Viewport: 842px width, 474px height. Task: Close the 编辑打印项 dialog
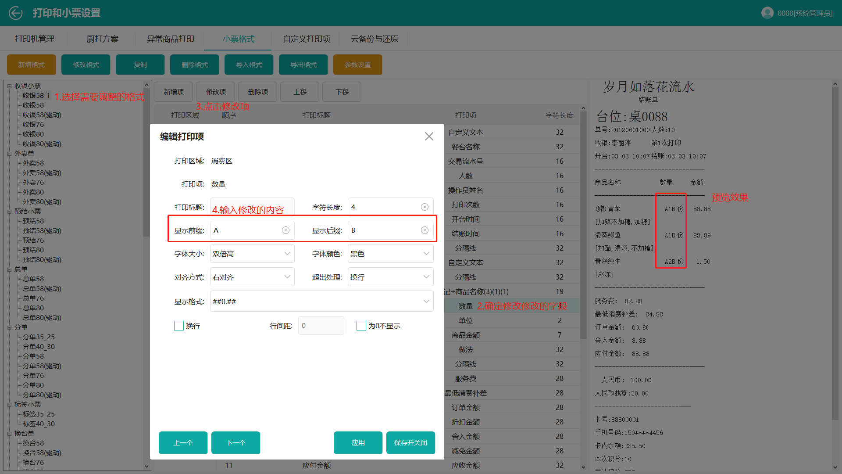click(x=429, y=136)
